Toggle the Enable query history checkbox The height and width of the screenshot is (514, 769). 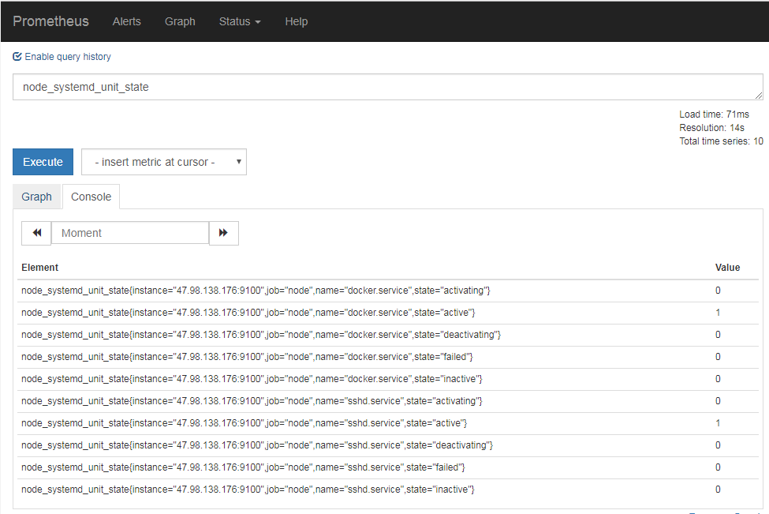[17, 57]
